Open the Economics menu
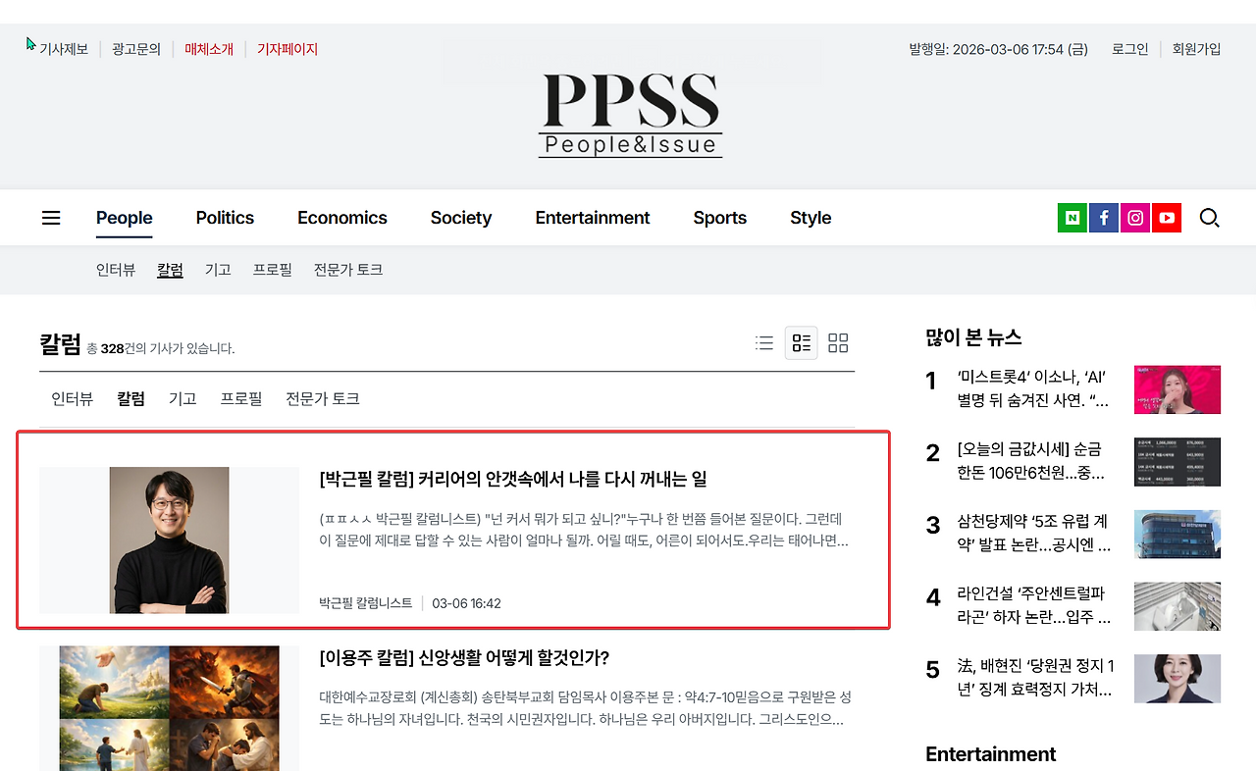The width and height of the screenshot is (1256, 771). pyautogui.click(x=342, y=218)
